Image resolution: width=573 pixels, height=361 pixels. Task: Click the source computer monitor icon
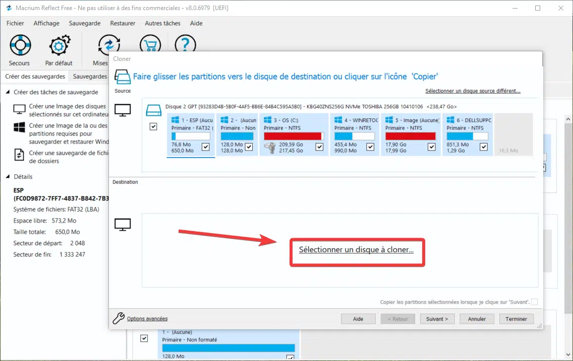pos(123,110)
